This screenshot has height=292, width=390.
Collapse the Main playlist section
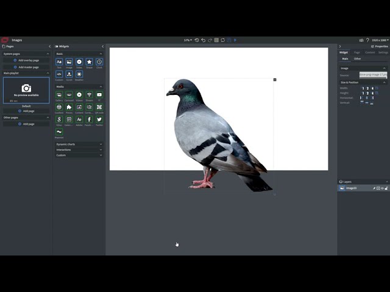(x=48, y=73)
